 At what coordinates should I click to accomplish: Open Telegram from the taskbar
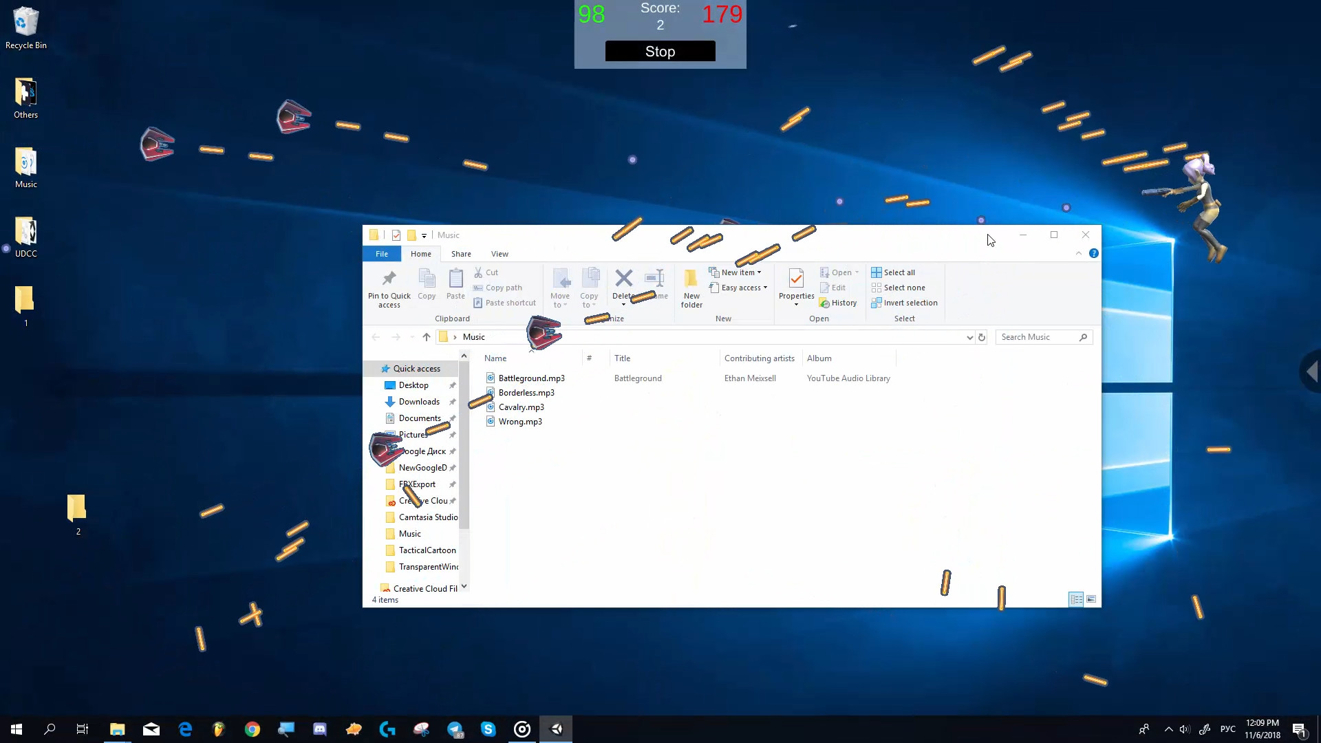click(x=455, y=729)
